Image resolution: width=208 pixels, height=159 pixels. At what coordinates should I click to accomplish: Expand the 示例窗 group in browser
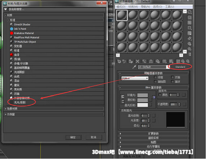click(54, 114)
